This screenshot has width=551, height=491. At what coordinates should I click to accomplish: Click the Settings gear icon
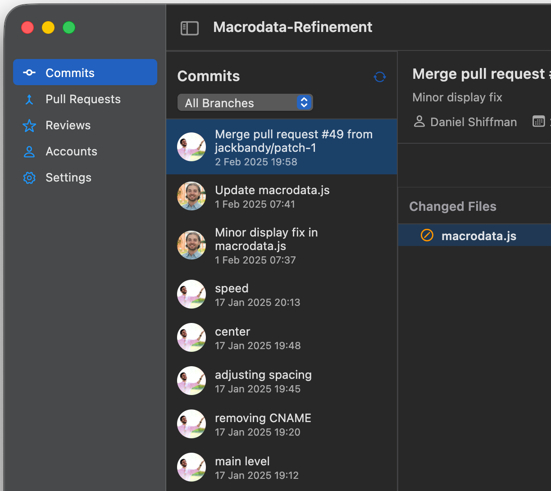point(29,177)
